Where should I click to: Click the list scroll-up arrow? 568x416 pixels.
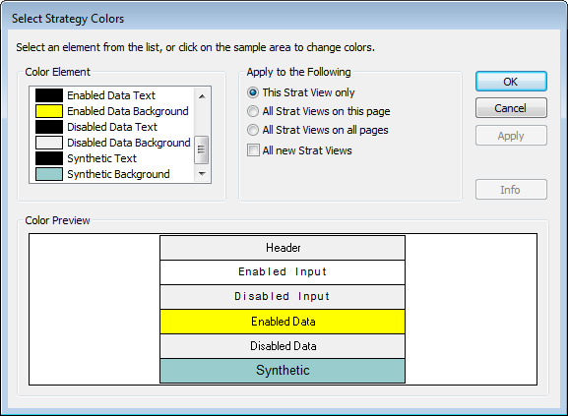(x=202, y=96)
